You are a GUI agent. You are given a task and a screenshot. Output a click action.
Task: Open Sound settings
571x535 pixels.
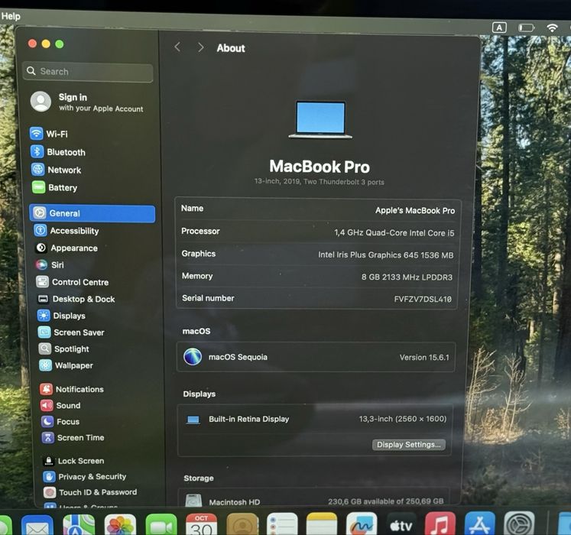(60, 405)
